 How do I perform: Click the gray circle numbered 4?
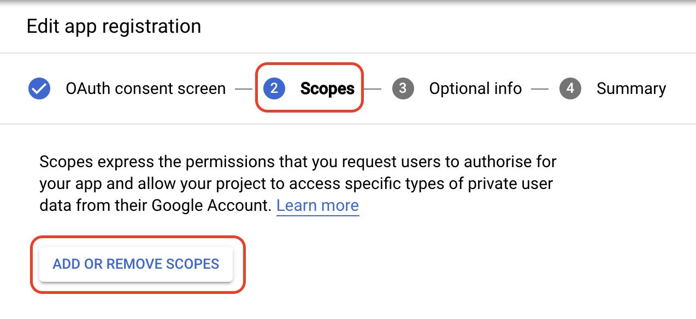(570, 88)
